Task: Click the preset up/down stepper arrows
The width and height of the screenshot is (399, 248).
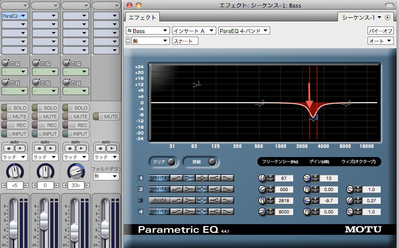Action: 128,41
